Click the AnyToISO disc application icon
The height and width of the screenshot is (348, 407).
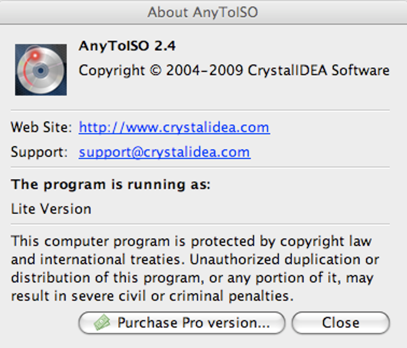click(x=41, y=70)
